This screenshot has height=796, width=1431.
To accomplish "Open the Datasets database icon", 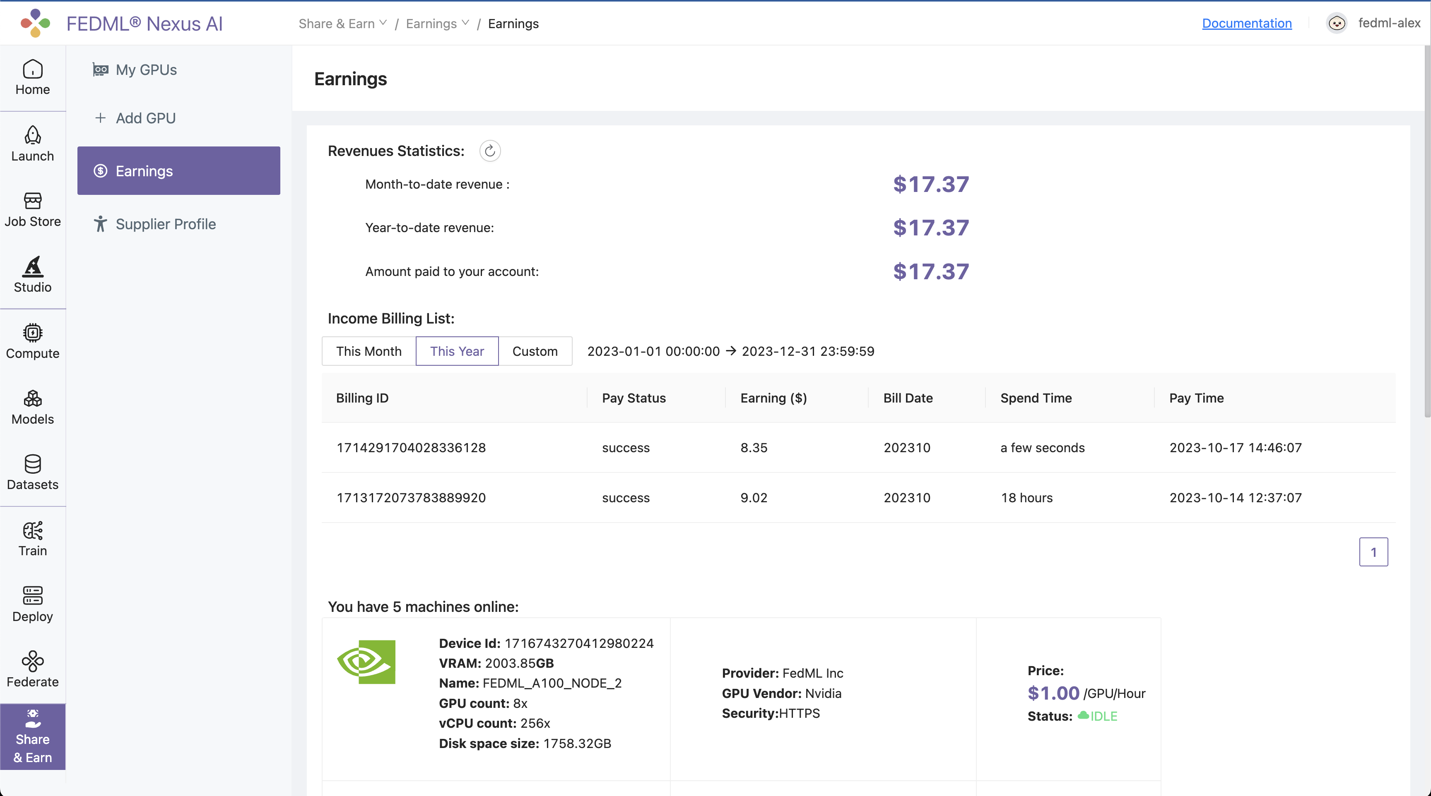I will click(32, 464).
